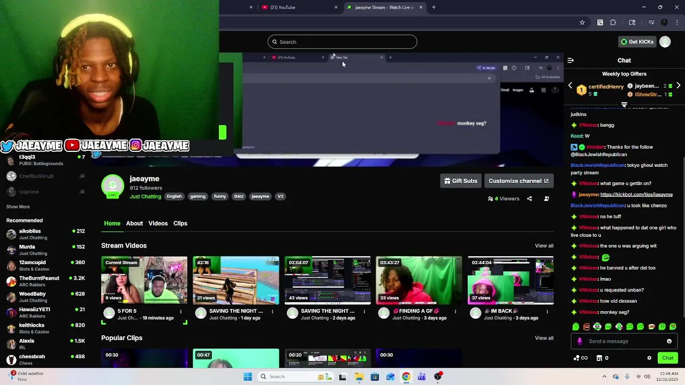
Task: Open the kickbot tips link in chat
Action: (636, 195)
